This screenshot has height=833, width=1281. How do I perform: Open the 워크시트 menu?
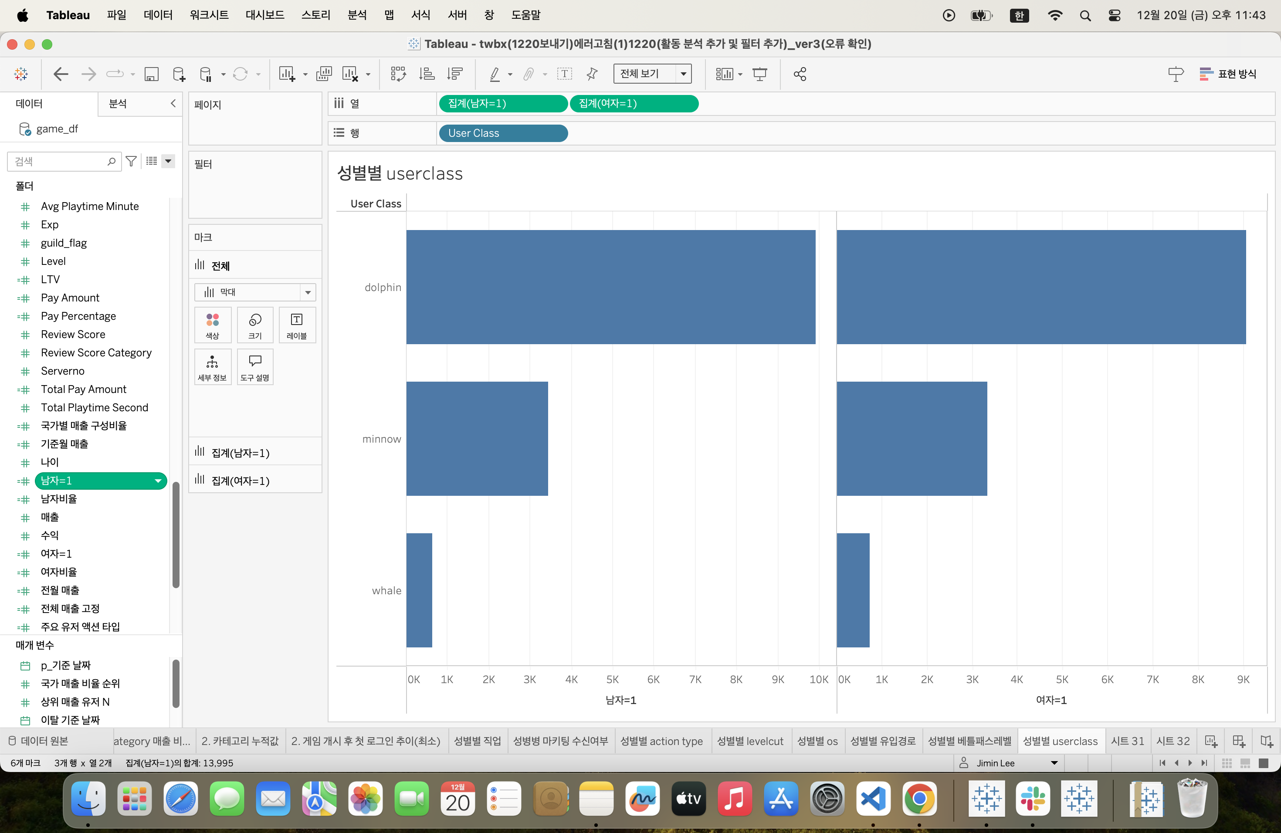click(209, 15)
